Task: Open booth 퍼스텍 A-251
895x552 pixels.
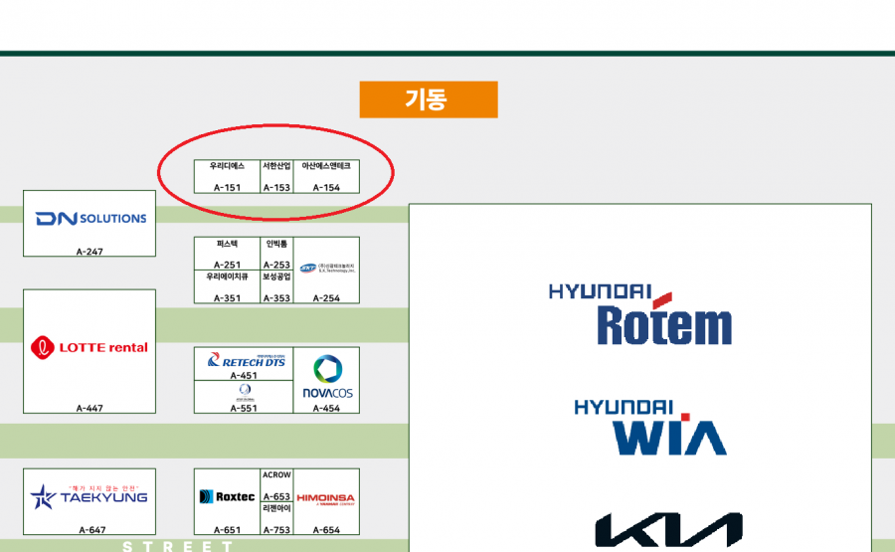Action: coord(227,254)
